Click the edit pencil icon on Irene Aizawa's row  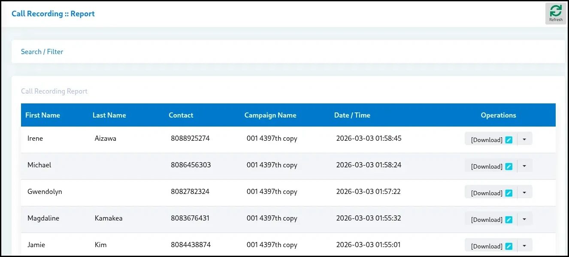(x=508, y=139)
